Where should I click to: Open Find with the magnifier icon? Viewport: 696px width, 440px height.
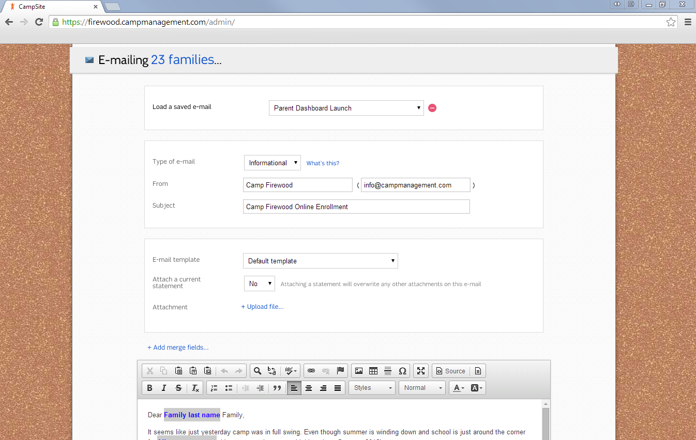pos(258,371)
